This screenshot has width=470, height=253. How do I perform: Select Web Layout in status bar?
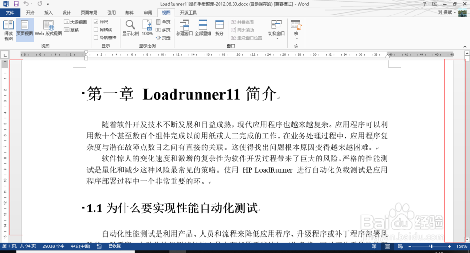(x=400, y=246)
